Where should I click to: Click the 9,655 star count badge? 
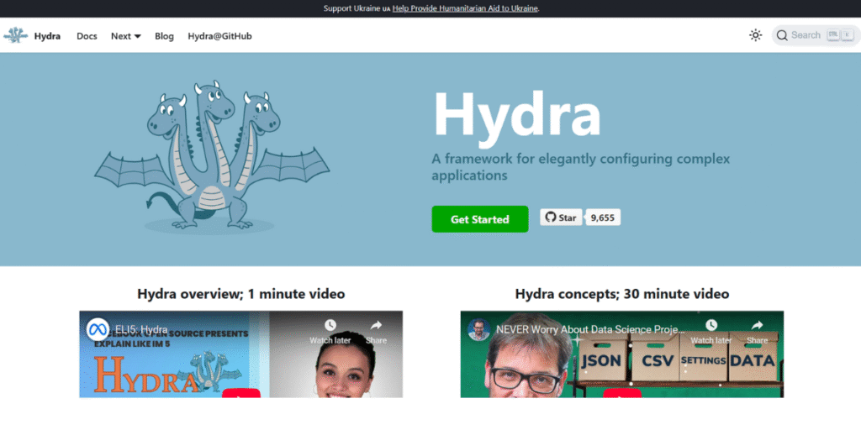tap(602, 218)
